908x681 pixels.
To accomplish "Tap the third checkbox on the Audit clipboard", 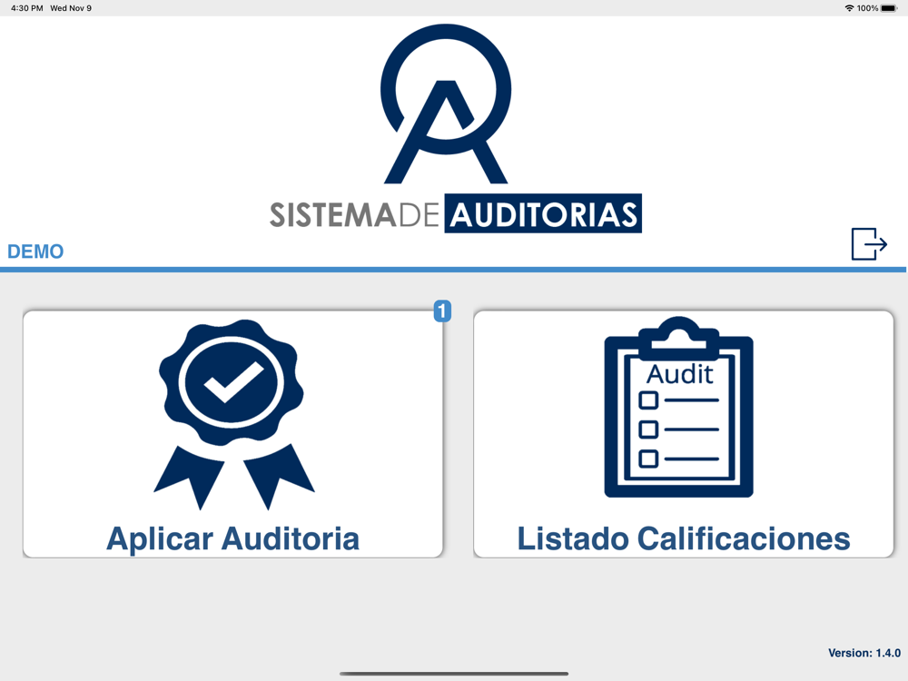I will coord(648,459).
